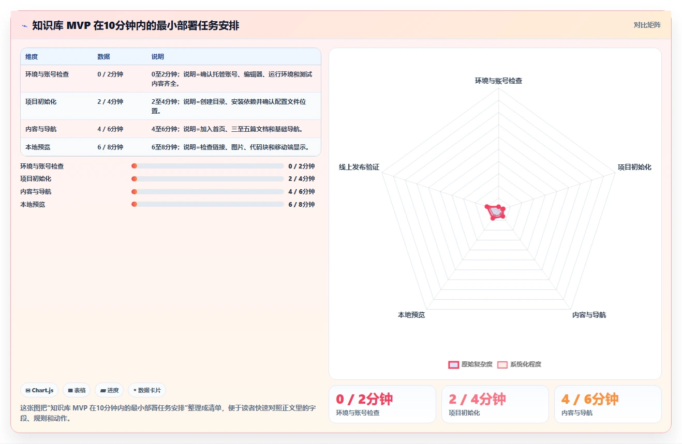Screen dimensions: 682x444
Task: Open the 4 / 6分钟 stat card
Action: pyautogui.click(x=608, y=404)
